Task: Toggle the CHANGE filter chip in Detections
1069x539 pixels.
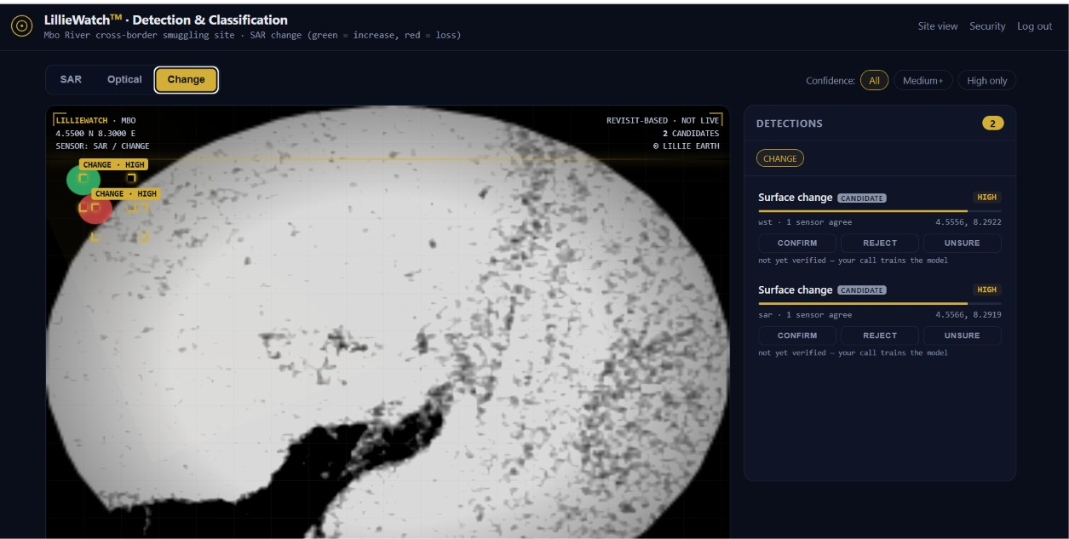Action: 780,158
